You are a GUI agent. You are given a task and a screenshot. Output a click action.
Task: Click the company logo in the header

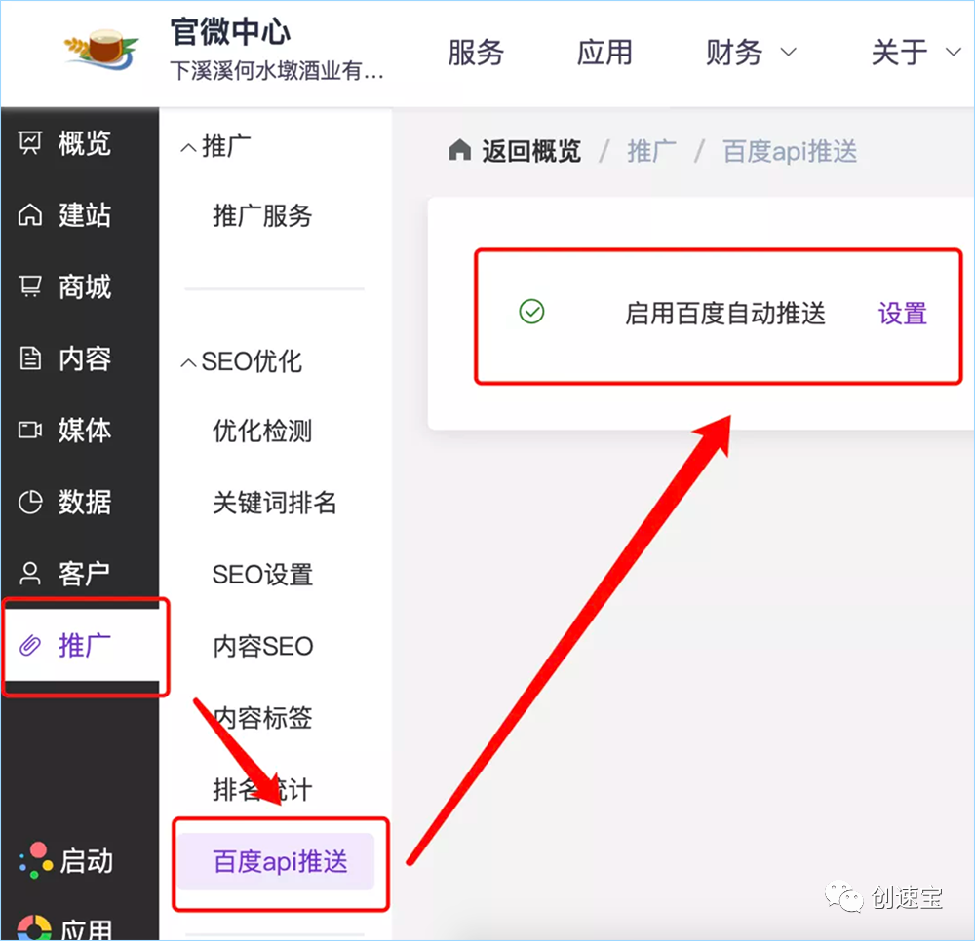click(x=101, y=49)
